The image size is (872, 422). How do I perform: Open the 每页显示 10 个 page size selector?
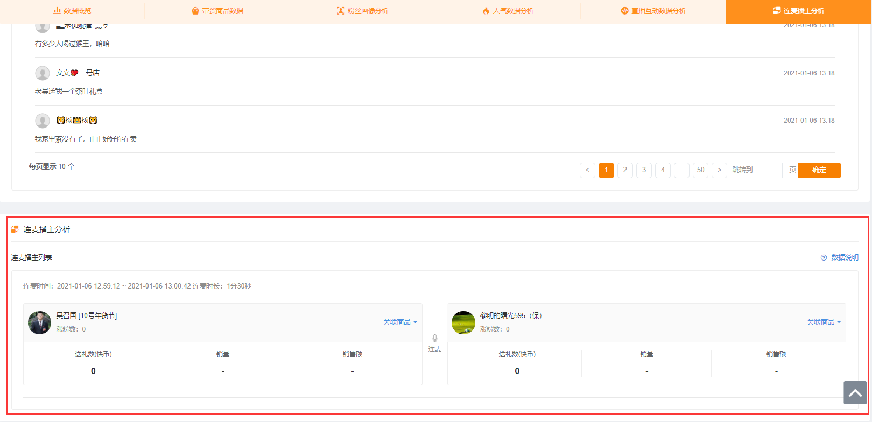pos(52,167)
